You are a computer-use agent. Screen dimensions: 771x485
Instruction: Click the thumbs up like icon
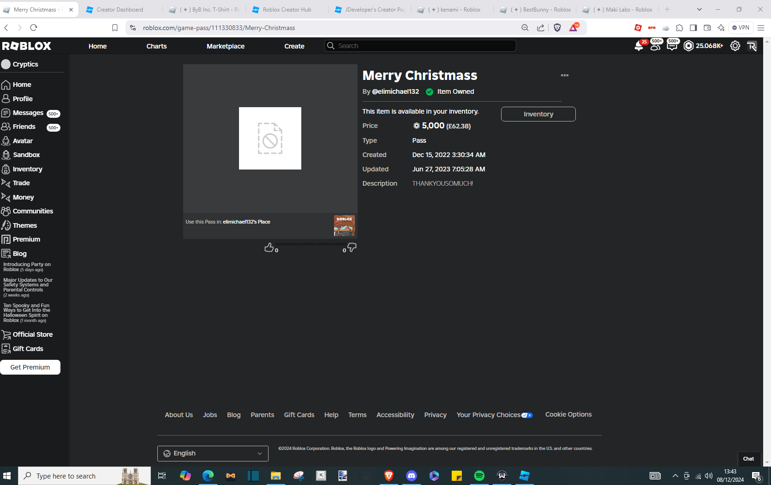point(269,248)
